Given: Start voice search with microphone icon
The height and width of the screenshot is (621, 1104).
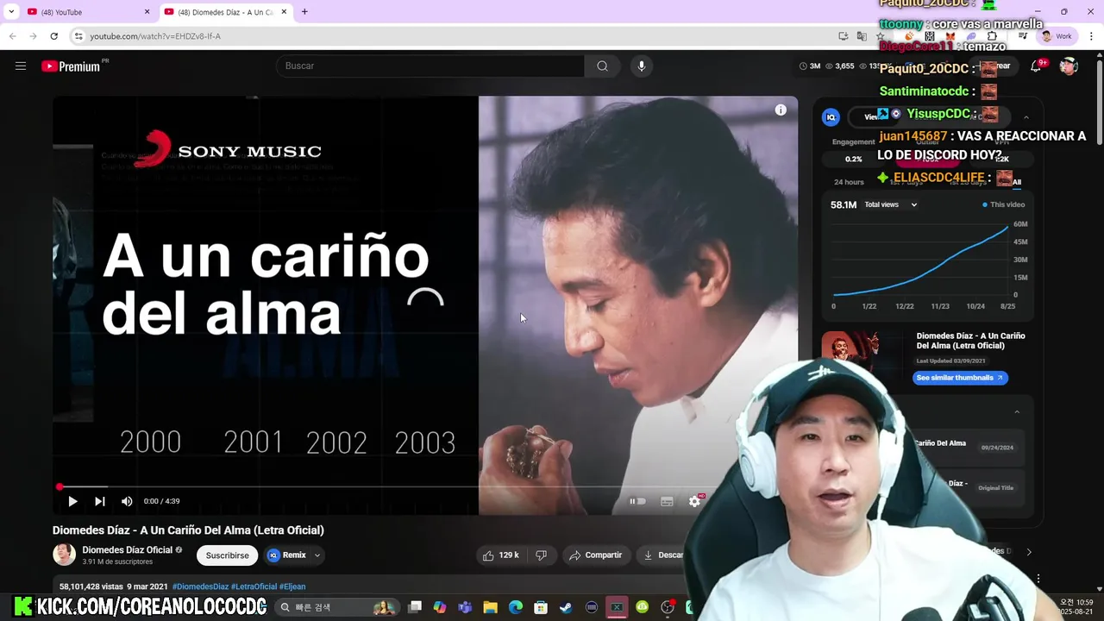Looking at the screenshot, I should click(x=641, y=66).
